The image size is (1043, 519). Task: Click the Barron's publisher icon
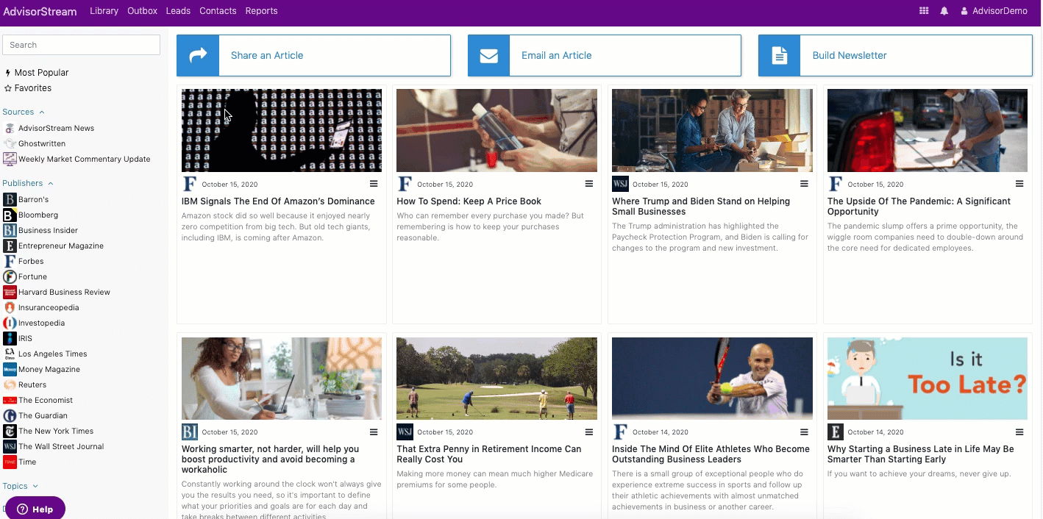tap(10, 200)
